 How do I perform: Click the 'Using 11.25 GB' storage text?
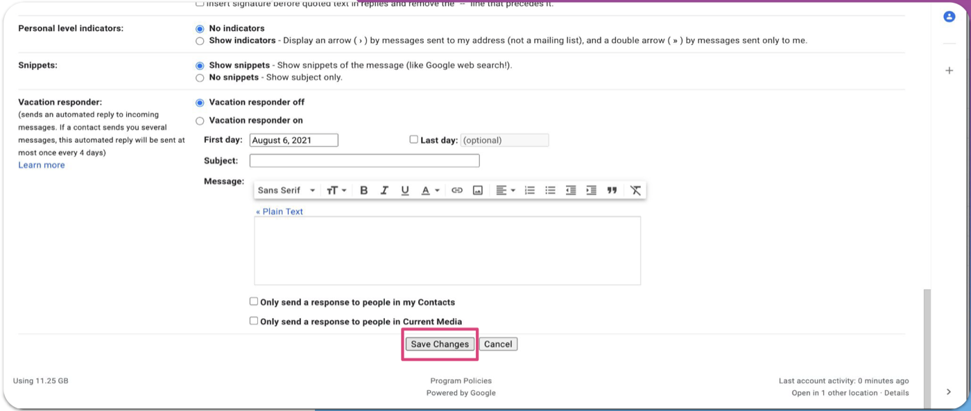pyautogui.click(x=41, y=381)
